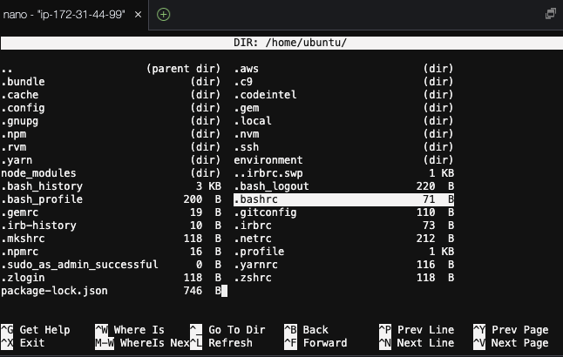Select the .irbrc file entry
The width and height of the screenshot is (563, 357).
click(343, 226)
